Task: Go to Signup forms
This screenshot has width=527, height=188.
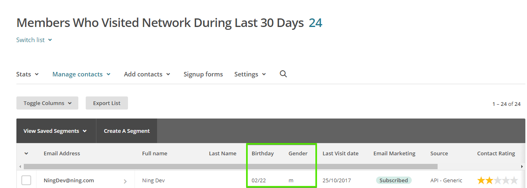Action: (x=203, y=74)
